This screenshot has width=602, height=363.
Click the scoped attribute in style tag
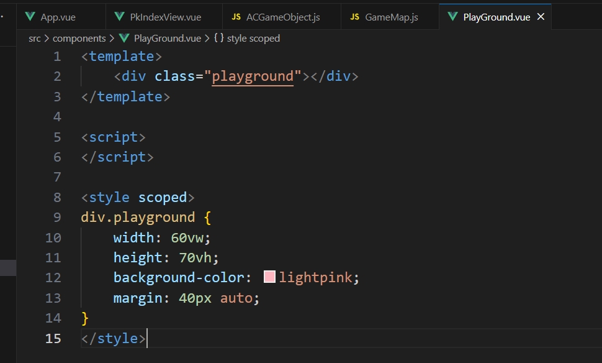click(x=162, y=198)
